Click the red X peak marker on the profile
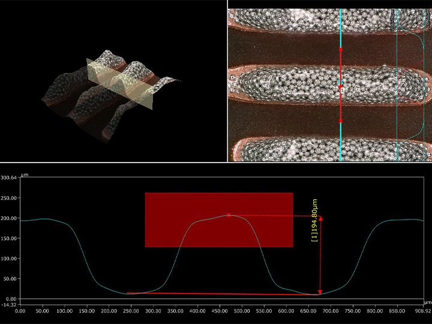 coord(228,215)
